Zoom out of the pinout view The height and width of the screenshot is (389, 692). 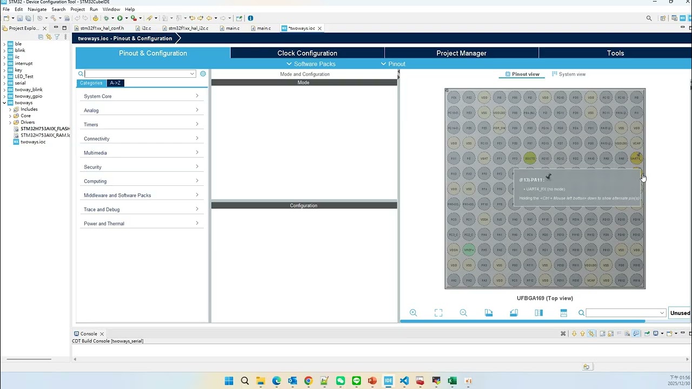tap(463, 313)
